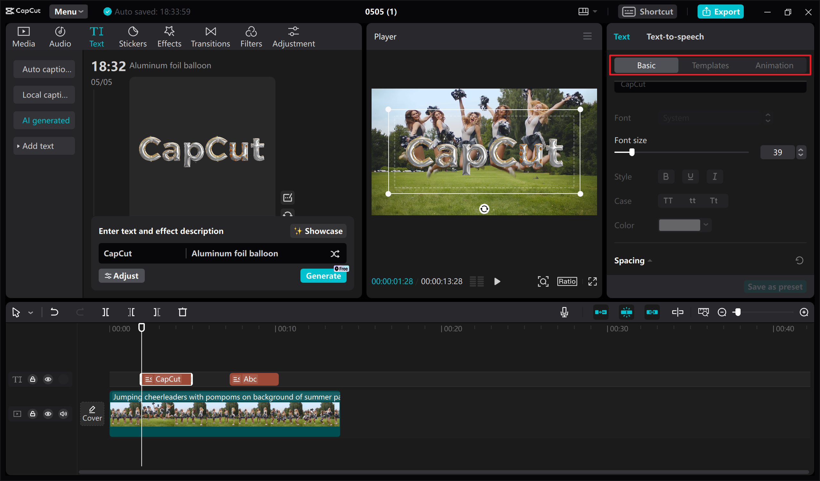Screen dimensions: 820x481
Task: Click the microphone record voiceover icon
Action: [564, 312]
